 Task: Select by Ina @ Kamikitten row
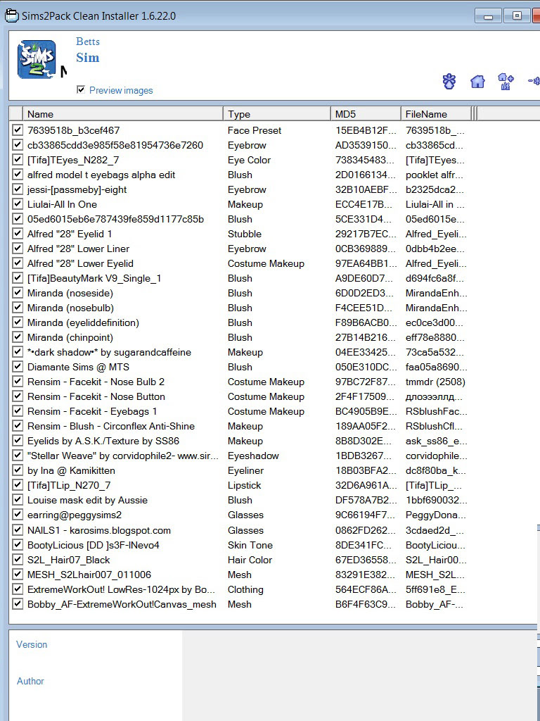(240, 470)
